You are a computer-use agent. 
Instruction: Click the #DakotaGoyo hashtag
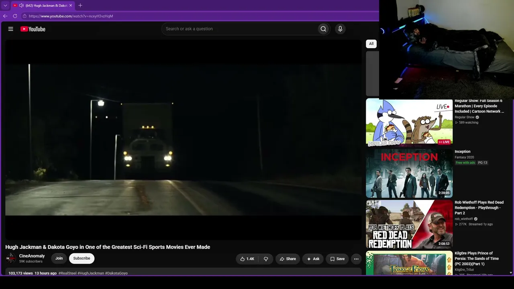(116, 273)
